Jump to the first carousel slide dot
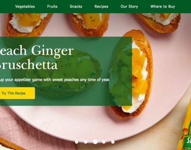The width and height of the screenshot is (191, 150). pyautogui.click(x=77, y=142)
